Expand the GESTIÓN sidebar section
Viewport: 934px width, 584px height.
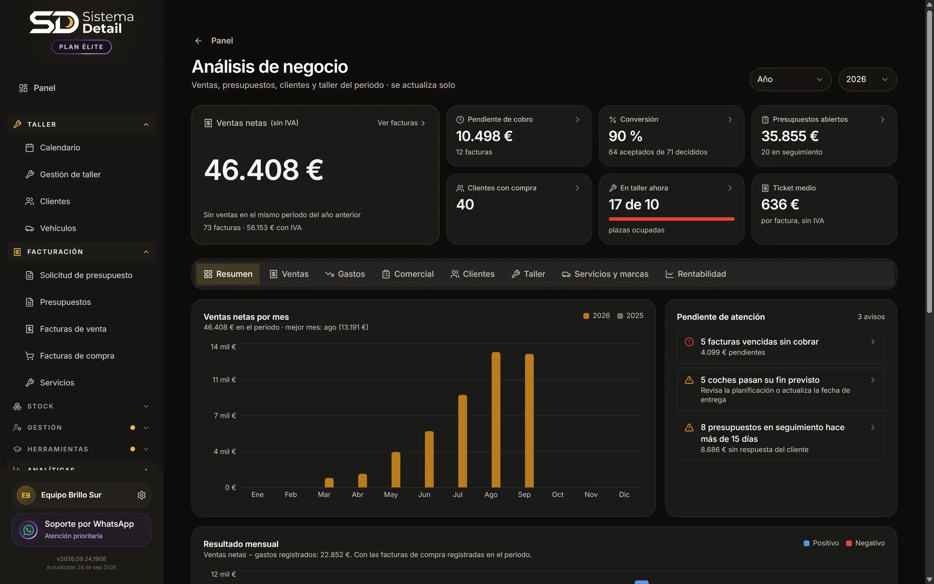click(x=82, y=427)
